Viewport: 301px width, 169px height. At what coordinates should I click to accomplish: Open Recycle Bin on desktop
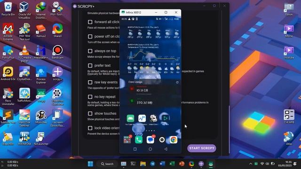[8, 9]
